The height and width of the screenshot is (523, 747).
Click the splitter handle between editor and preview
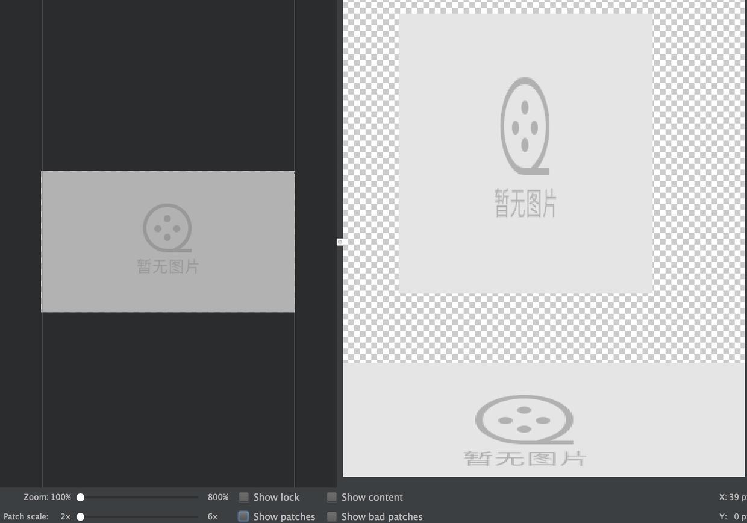coord(340,242)
